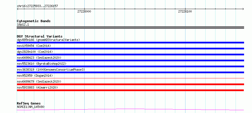
Task: Open variant nsv5523610 (ByrskaBishop2022) label
Action: [42, 64]
